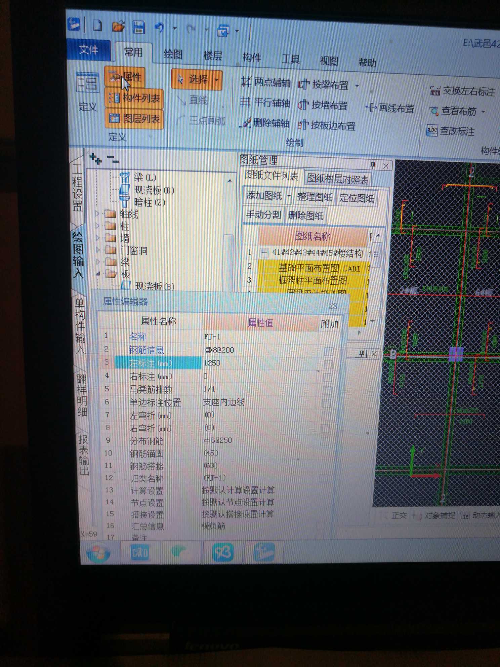This screenshot has width=500, height=667.
Task: Select 梁(L) in component tree
Action: tap(138, 177)
